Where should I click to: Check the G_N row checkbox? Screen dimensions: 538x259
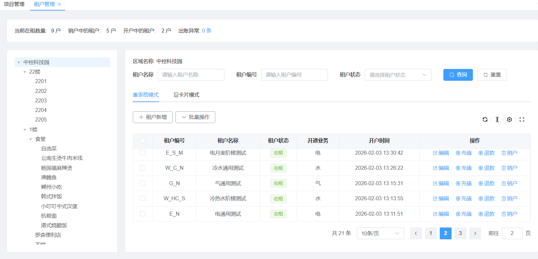(x=143, y=183)
